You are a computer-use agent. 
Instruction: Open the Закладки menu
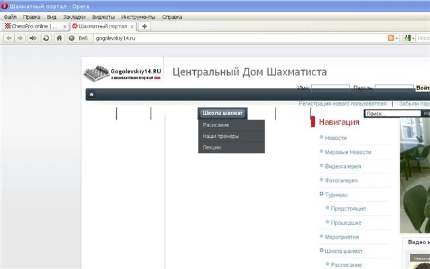[x=73, y=15]
